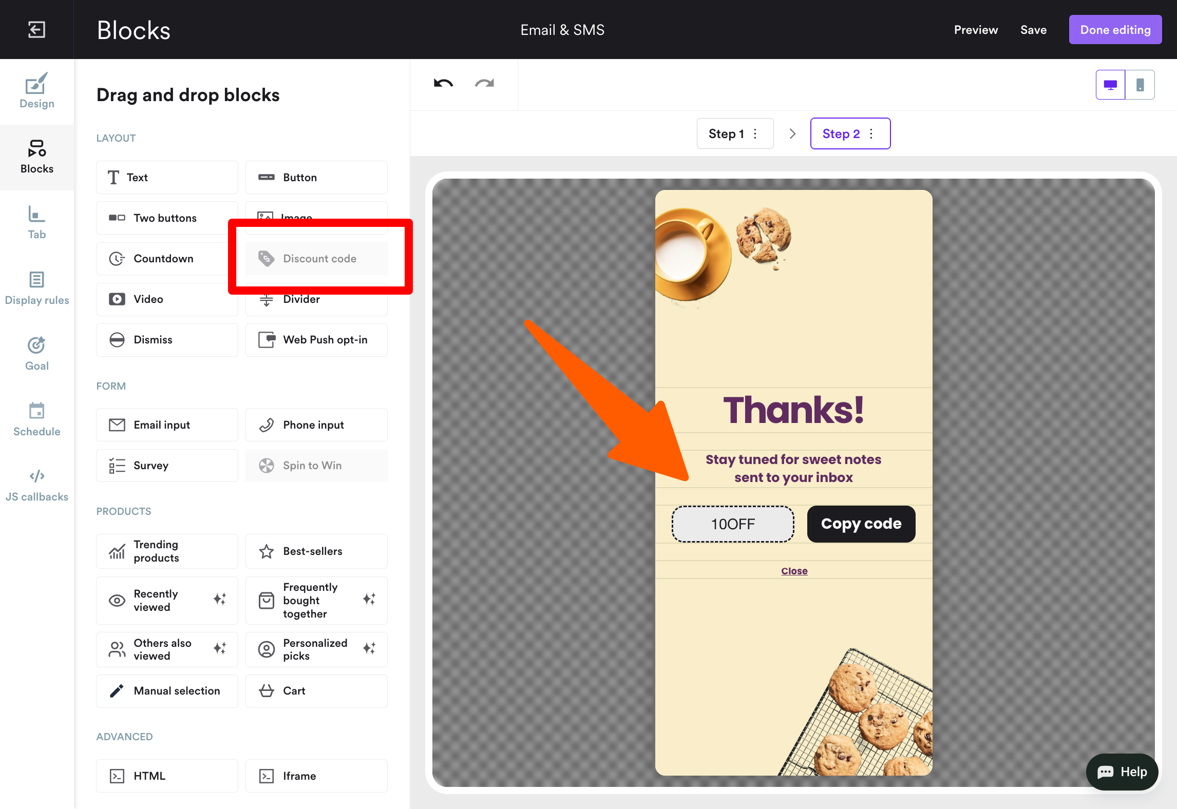
Task: Switch to mobile preview mode
Action: [x=1140, y=85]
